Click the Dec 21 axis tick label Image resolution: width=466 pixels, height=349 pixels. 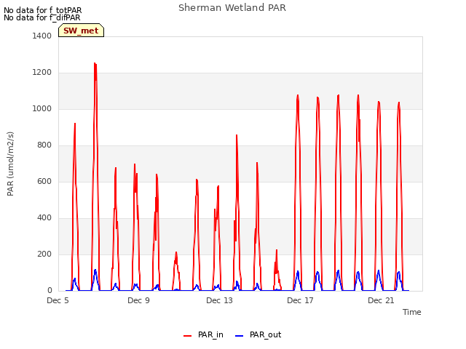(381, 300)
